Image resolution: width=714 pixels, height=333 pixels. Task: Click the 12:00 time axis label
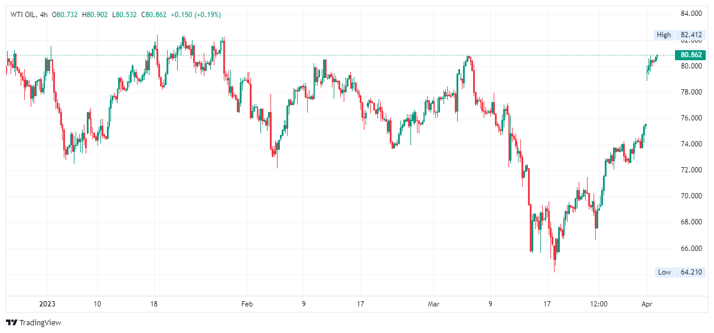point(599,304)
